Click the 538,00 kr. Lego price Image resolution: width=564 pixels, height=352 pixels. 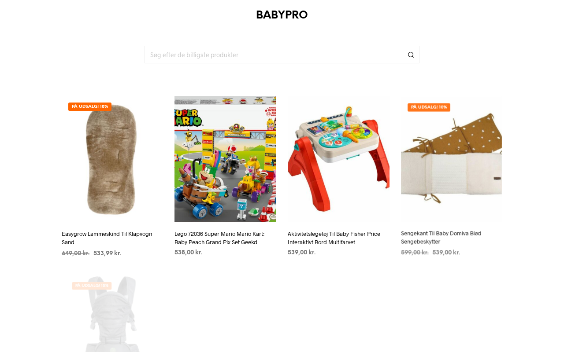(x=189, y=252)
